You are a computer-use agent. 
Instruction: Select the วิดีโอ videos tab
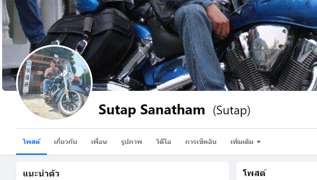164,142
